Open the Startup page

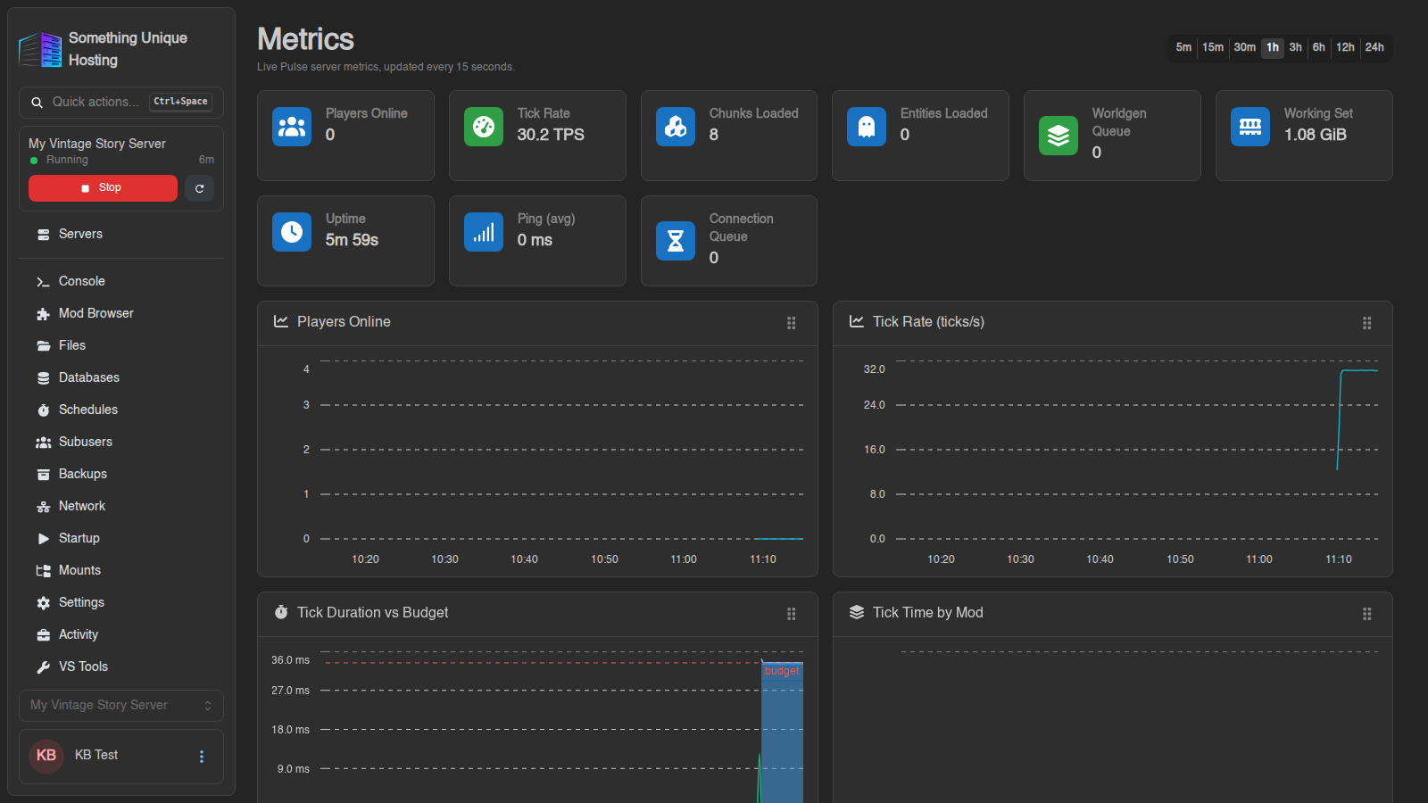pyautogui.click(x=121, y=538)
